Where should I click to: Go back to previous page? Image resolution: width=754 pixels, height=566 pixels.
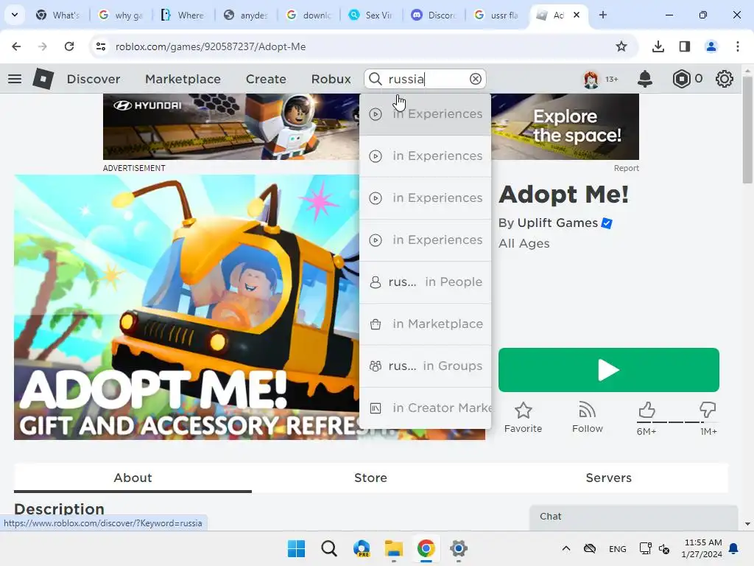(x=16, y=46)
